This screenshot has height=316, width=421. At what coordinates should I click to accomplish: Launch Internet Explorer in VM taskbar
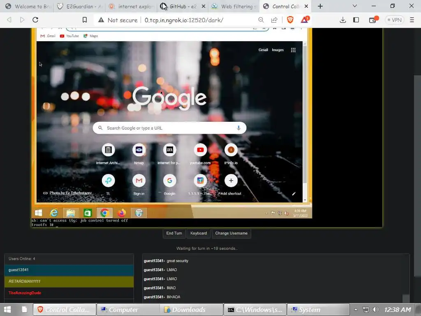54,213
